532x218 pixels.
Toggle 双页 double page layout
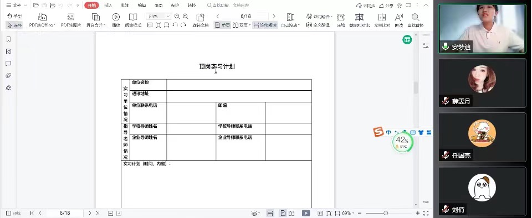[x=242, y=25]
